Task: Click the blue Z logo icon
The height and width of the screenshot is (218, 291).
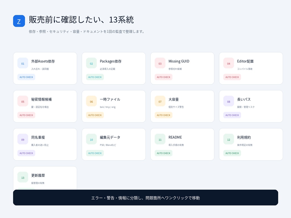Action: [x=19, y=21]
